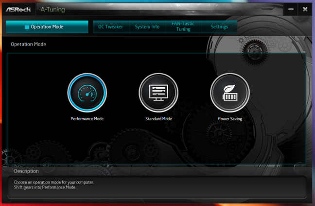
Task: Click the Performance Mode text label
Action: tap(87, 119)
